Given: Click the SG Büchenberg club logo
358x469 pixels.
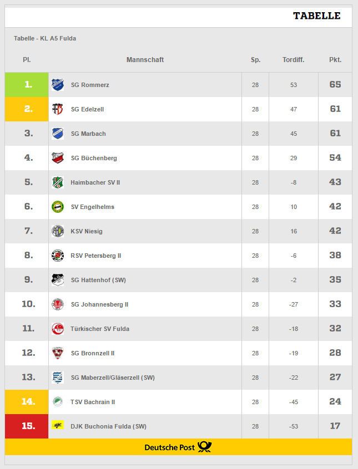Looking at the screenshot, I should coord(58,158).
